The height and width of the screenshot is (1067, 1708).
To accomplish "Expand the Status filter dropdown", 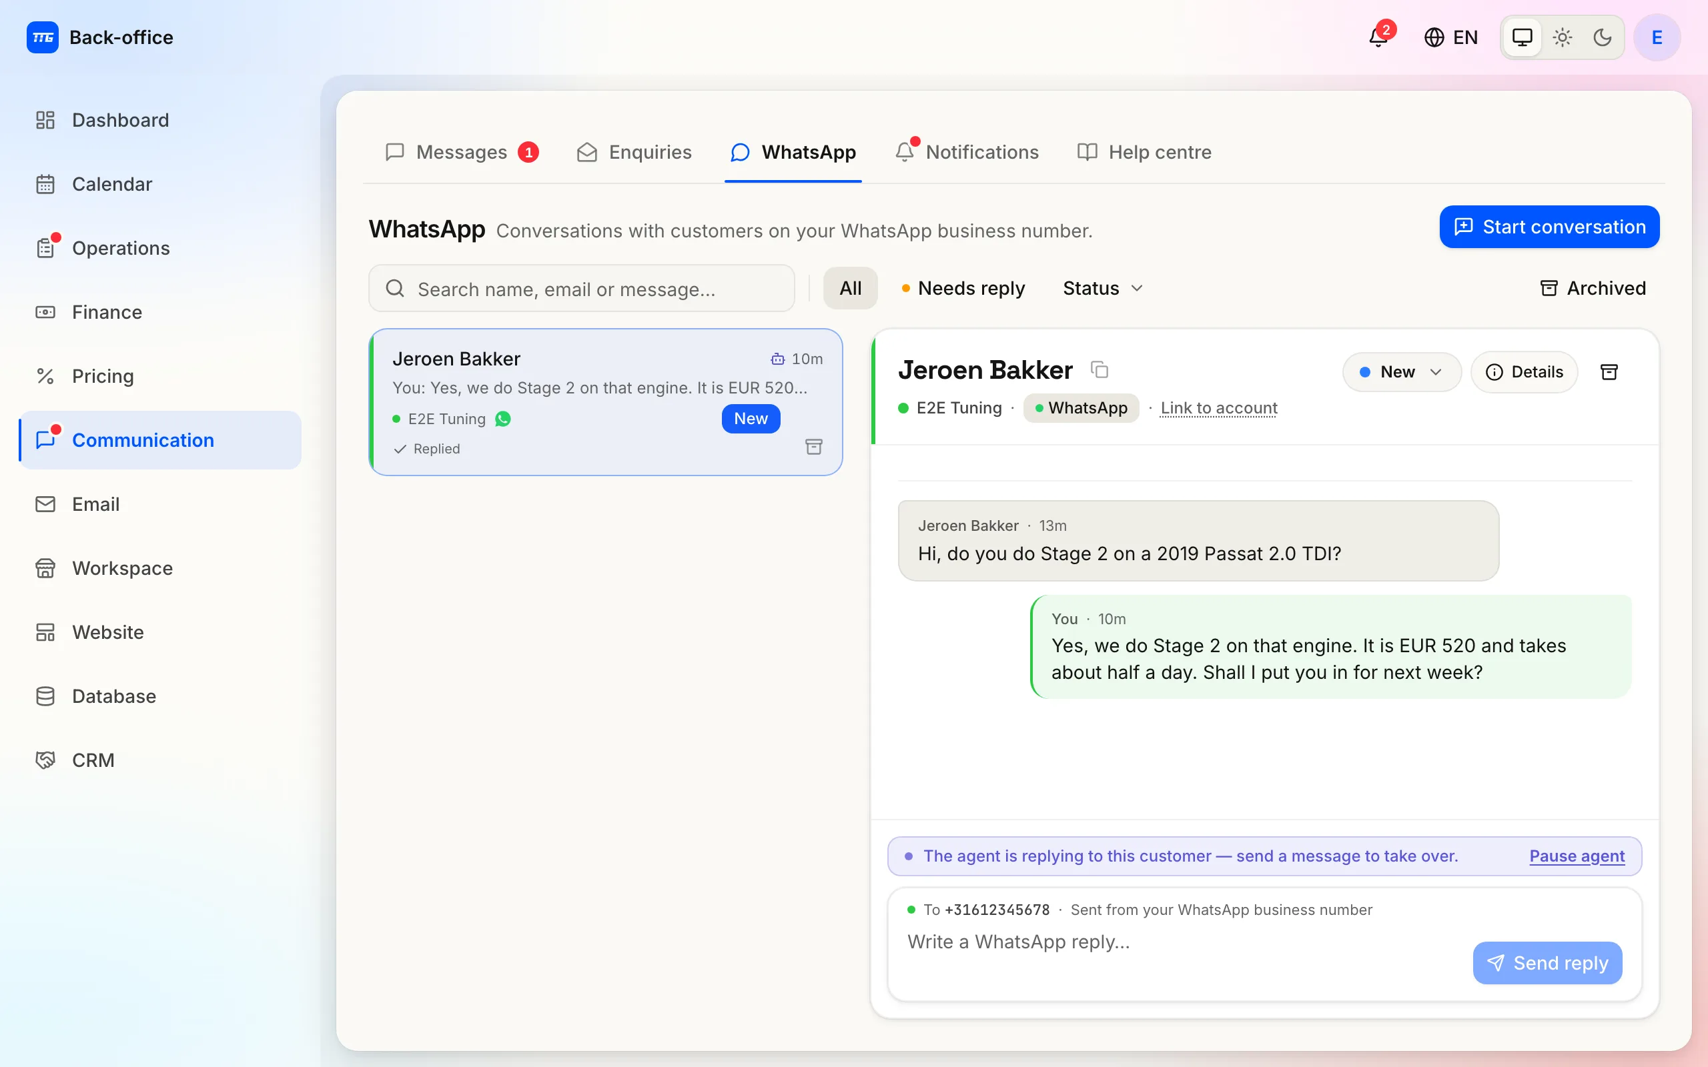I will tap(1102, 288).
